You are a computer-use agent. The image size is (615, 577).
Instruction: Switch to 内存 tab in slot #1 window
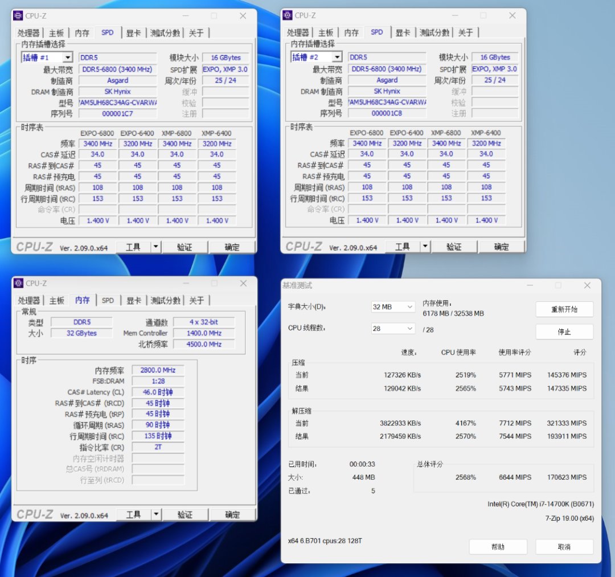82,33
